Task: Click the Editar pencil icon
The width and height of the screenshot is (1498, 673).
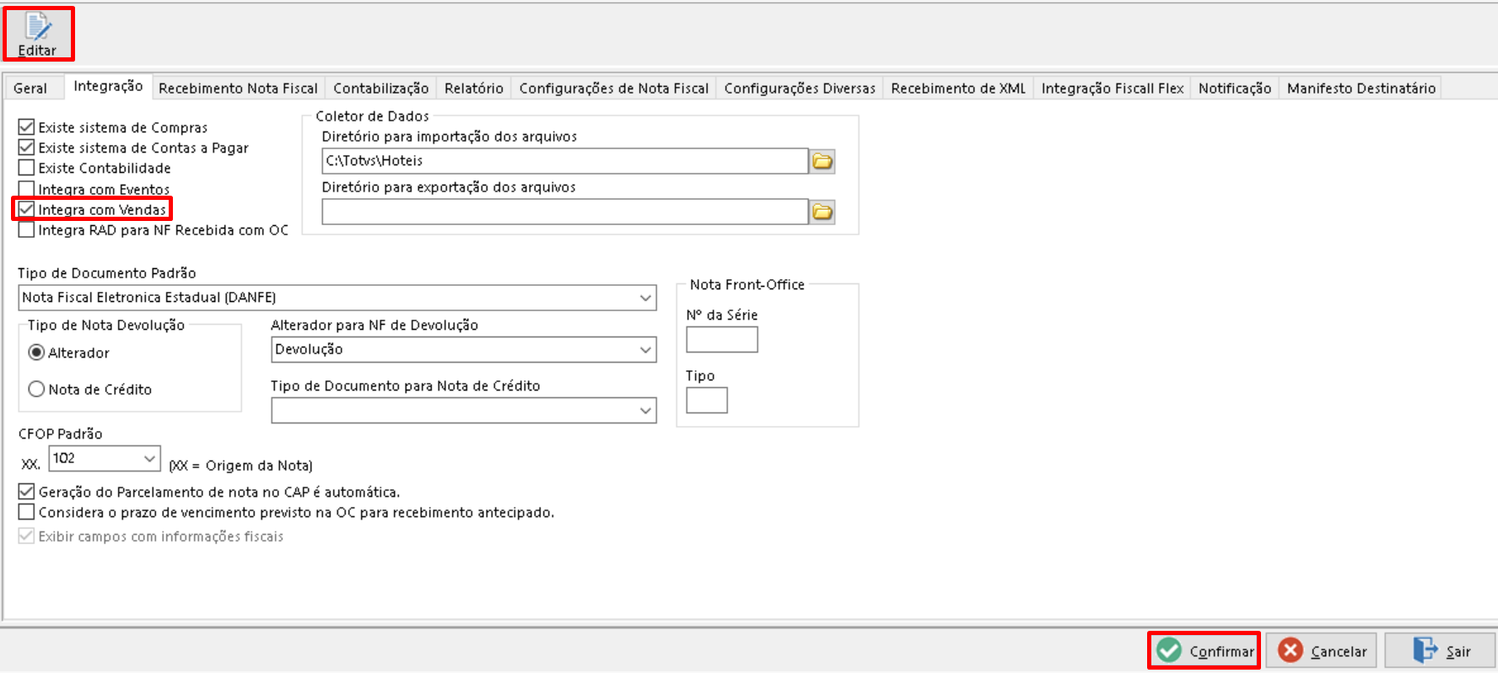Action: point(38,27)
